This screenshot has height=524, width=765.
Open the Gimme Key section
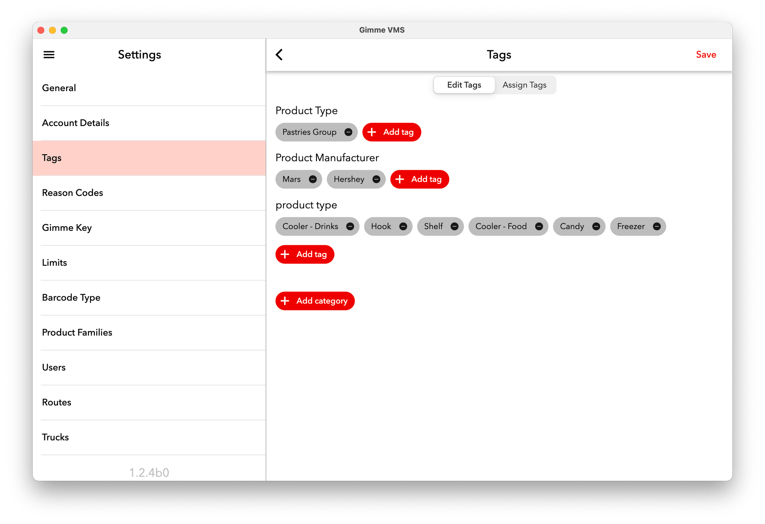(67, 228)
